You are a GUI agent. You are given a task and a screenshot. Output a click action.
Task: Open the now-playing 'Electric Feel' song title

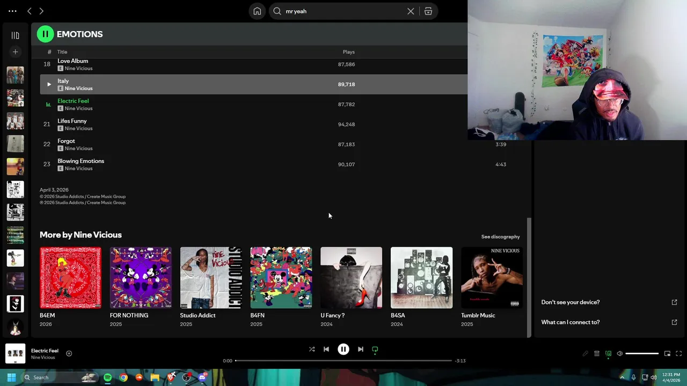(x=45, y=351)
